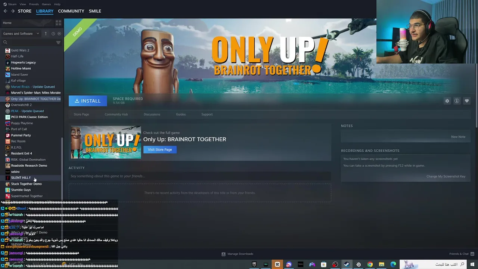Image resolution: width=478 pixels, height=269 pixels.
Task: Open the Friends menu
Action: (34, 4)
